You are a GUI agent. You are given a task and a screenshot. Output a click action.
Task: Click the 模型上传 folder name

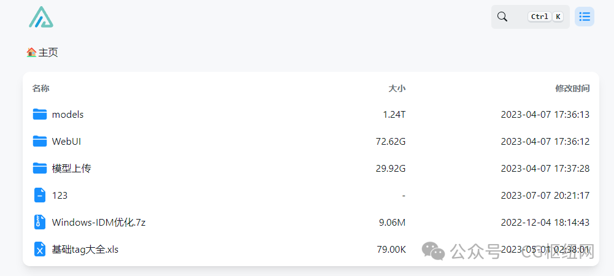[71, 168]
